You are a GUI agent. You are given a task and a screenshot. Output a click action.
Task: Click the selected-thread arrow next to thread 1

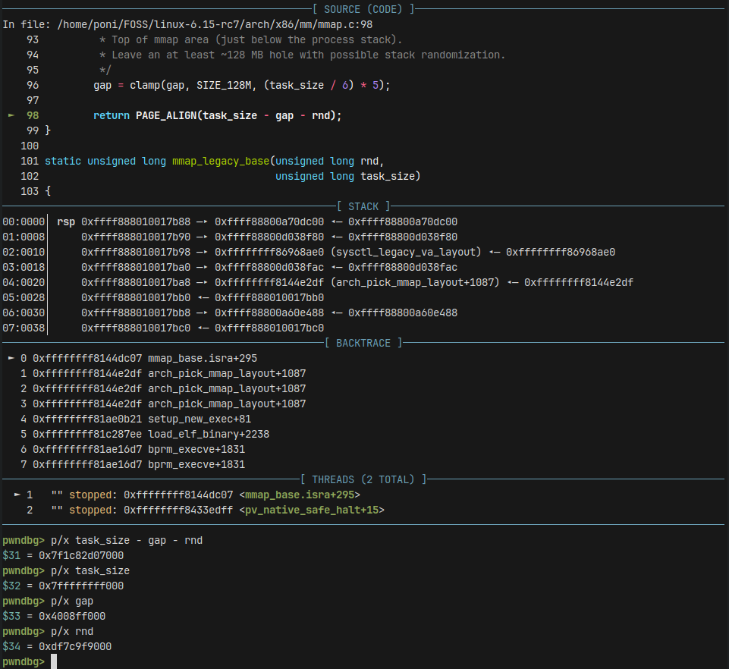coord(17,495)
